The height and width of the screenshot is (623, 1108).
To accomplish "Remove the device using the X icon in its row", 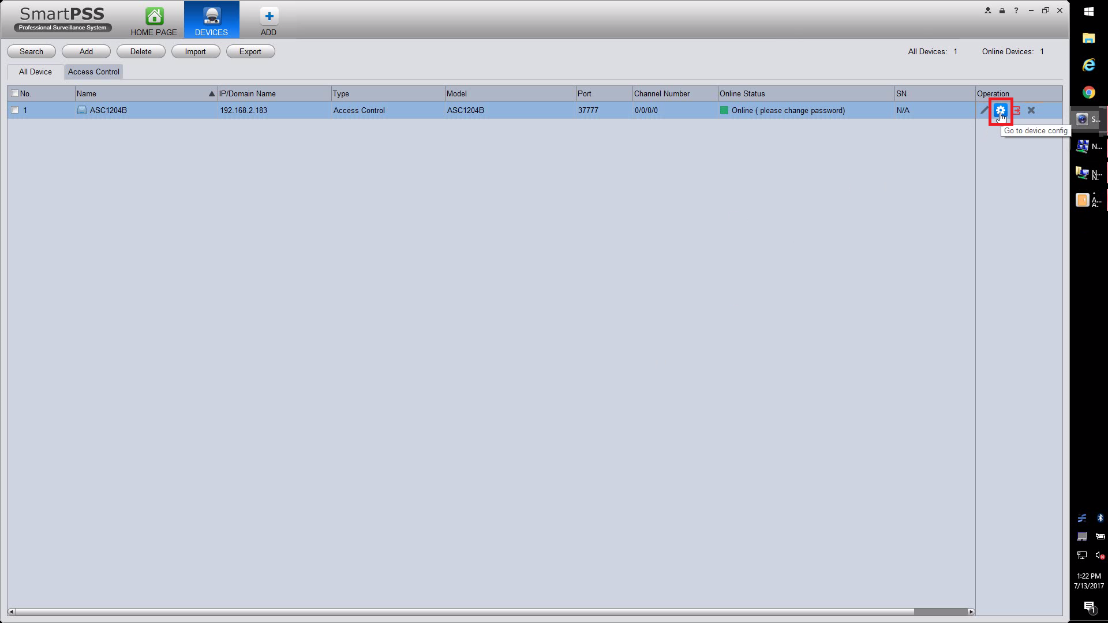I will 1031,110.
